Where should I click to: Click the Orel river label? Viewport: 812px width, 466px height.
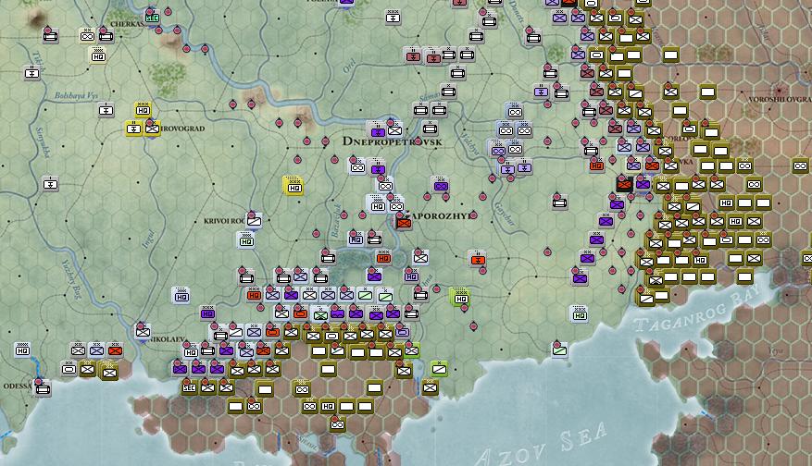coord(349,67)
